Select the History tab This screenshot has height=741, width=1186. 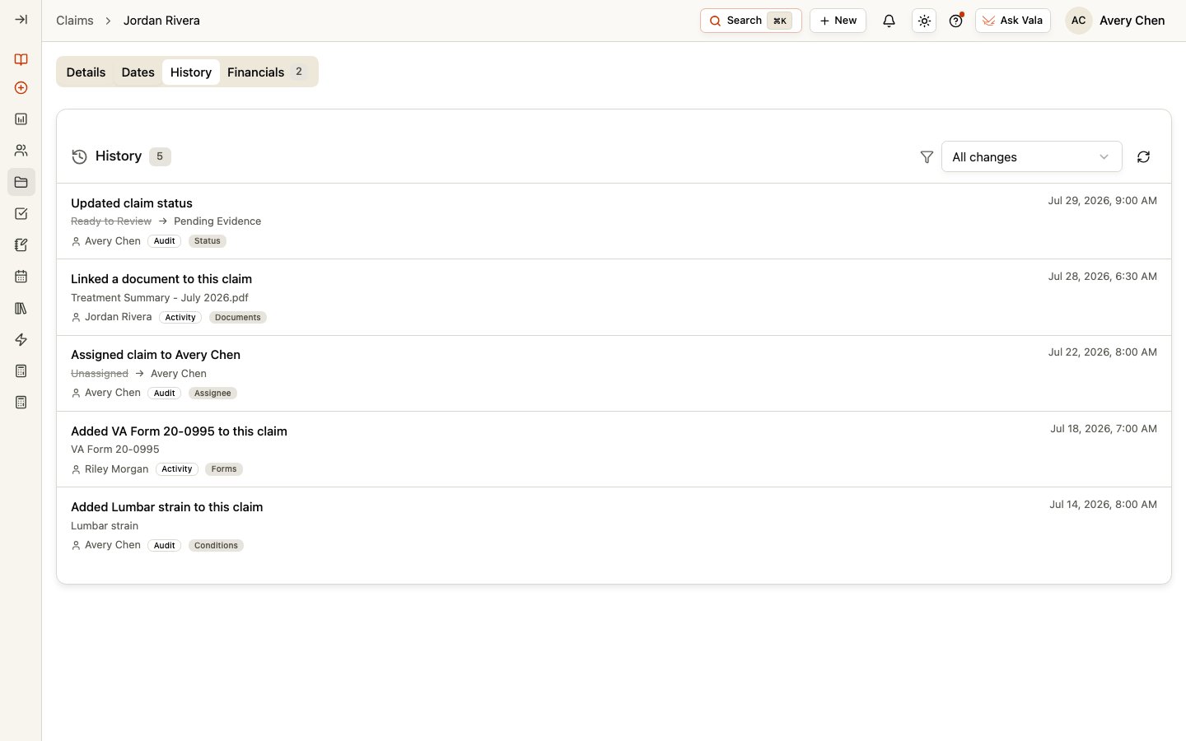point(191,72)
